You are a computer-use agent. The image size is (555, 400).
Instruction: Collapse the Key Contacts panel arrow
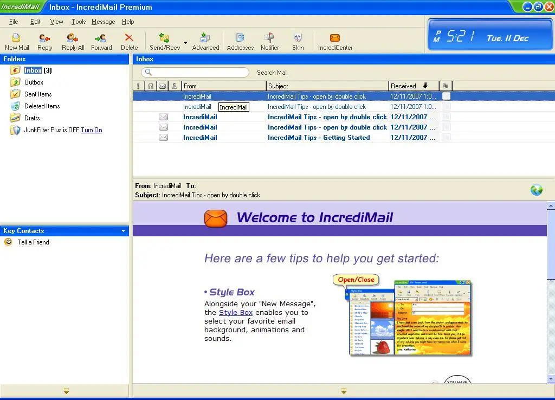click(123, 231)
